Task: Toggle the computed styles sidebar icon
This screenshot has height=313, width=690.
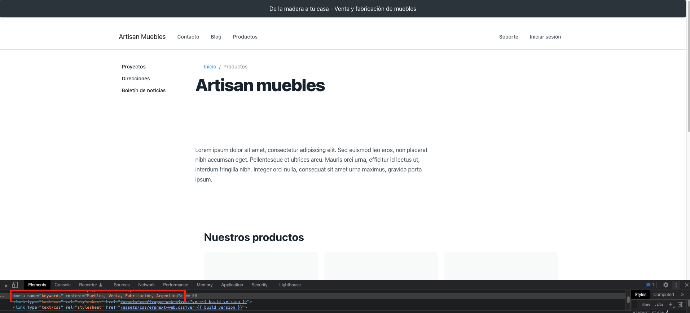Action: (x=681, y=304)
